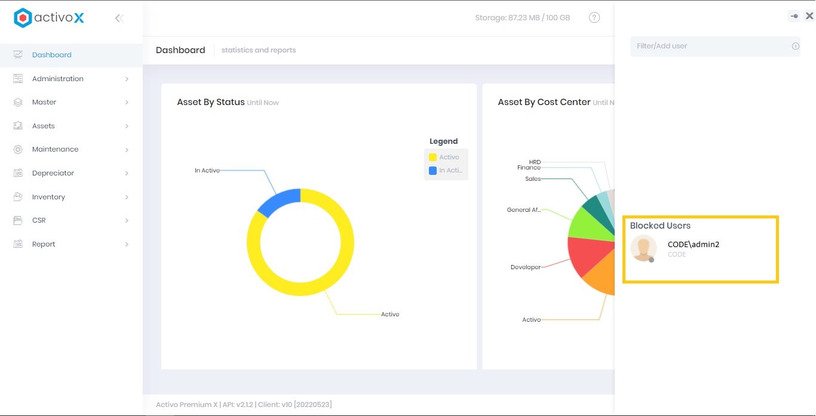
Task: Collapse the sidebar with double chevron
Action: click(119, 18)
